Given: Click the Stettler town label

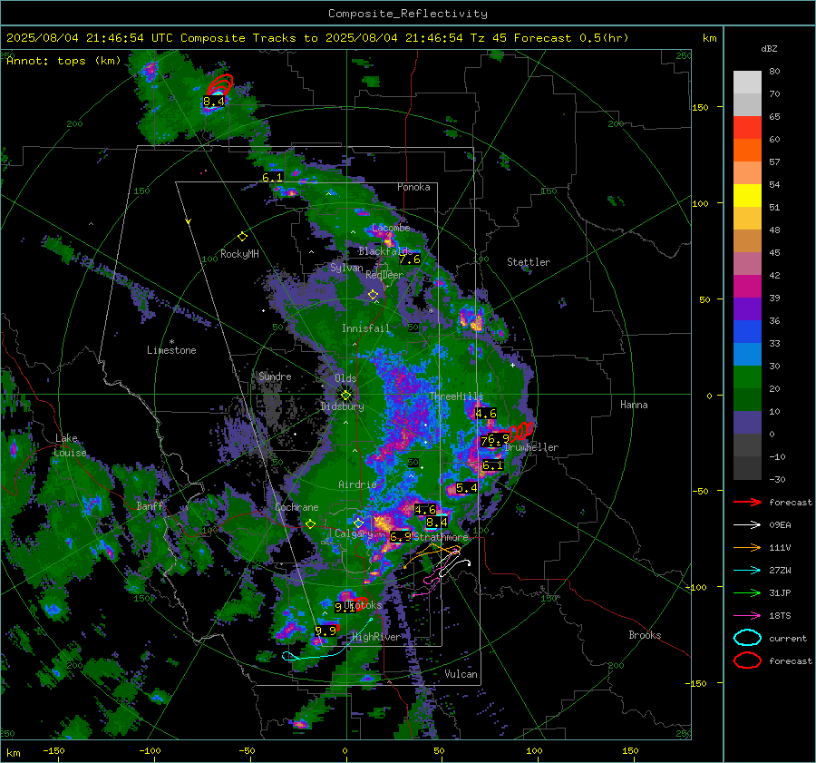Looking at the screenshot, I should coord(529,262).
